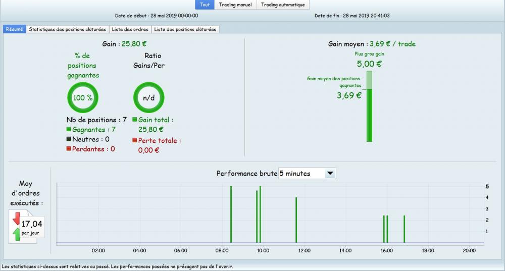Click the chart bar just after 08:00
Image resolution: width=505 pixels, height=271 pixels.
click(x=231, y=214)
